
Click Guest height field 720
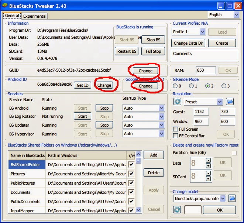[x=227, y=111]
